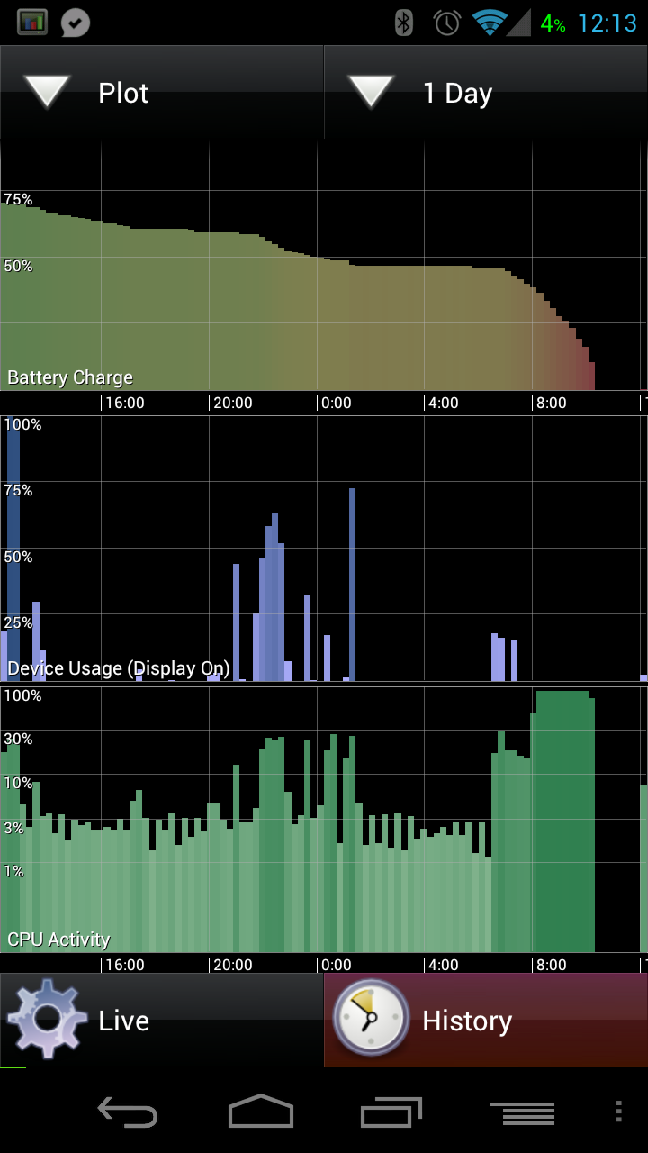This screenshot has height=1153, width=648.
Task: Tap the 1% label on CPU Activity graph
Action: click(13, 871)
